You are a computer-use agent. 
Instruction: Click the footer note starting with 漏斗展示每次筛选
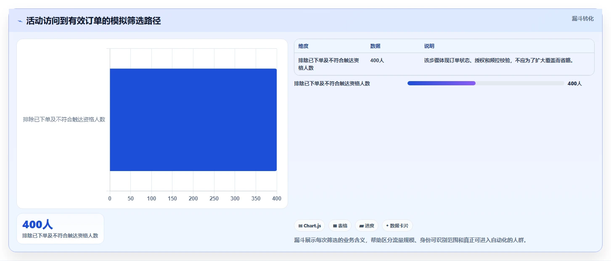click(x=410, y=240)
